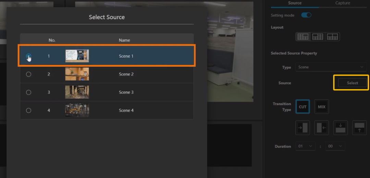Click the 'Scene 4' name text
The width and height of the screenshot is (370, 178).
126,110
